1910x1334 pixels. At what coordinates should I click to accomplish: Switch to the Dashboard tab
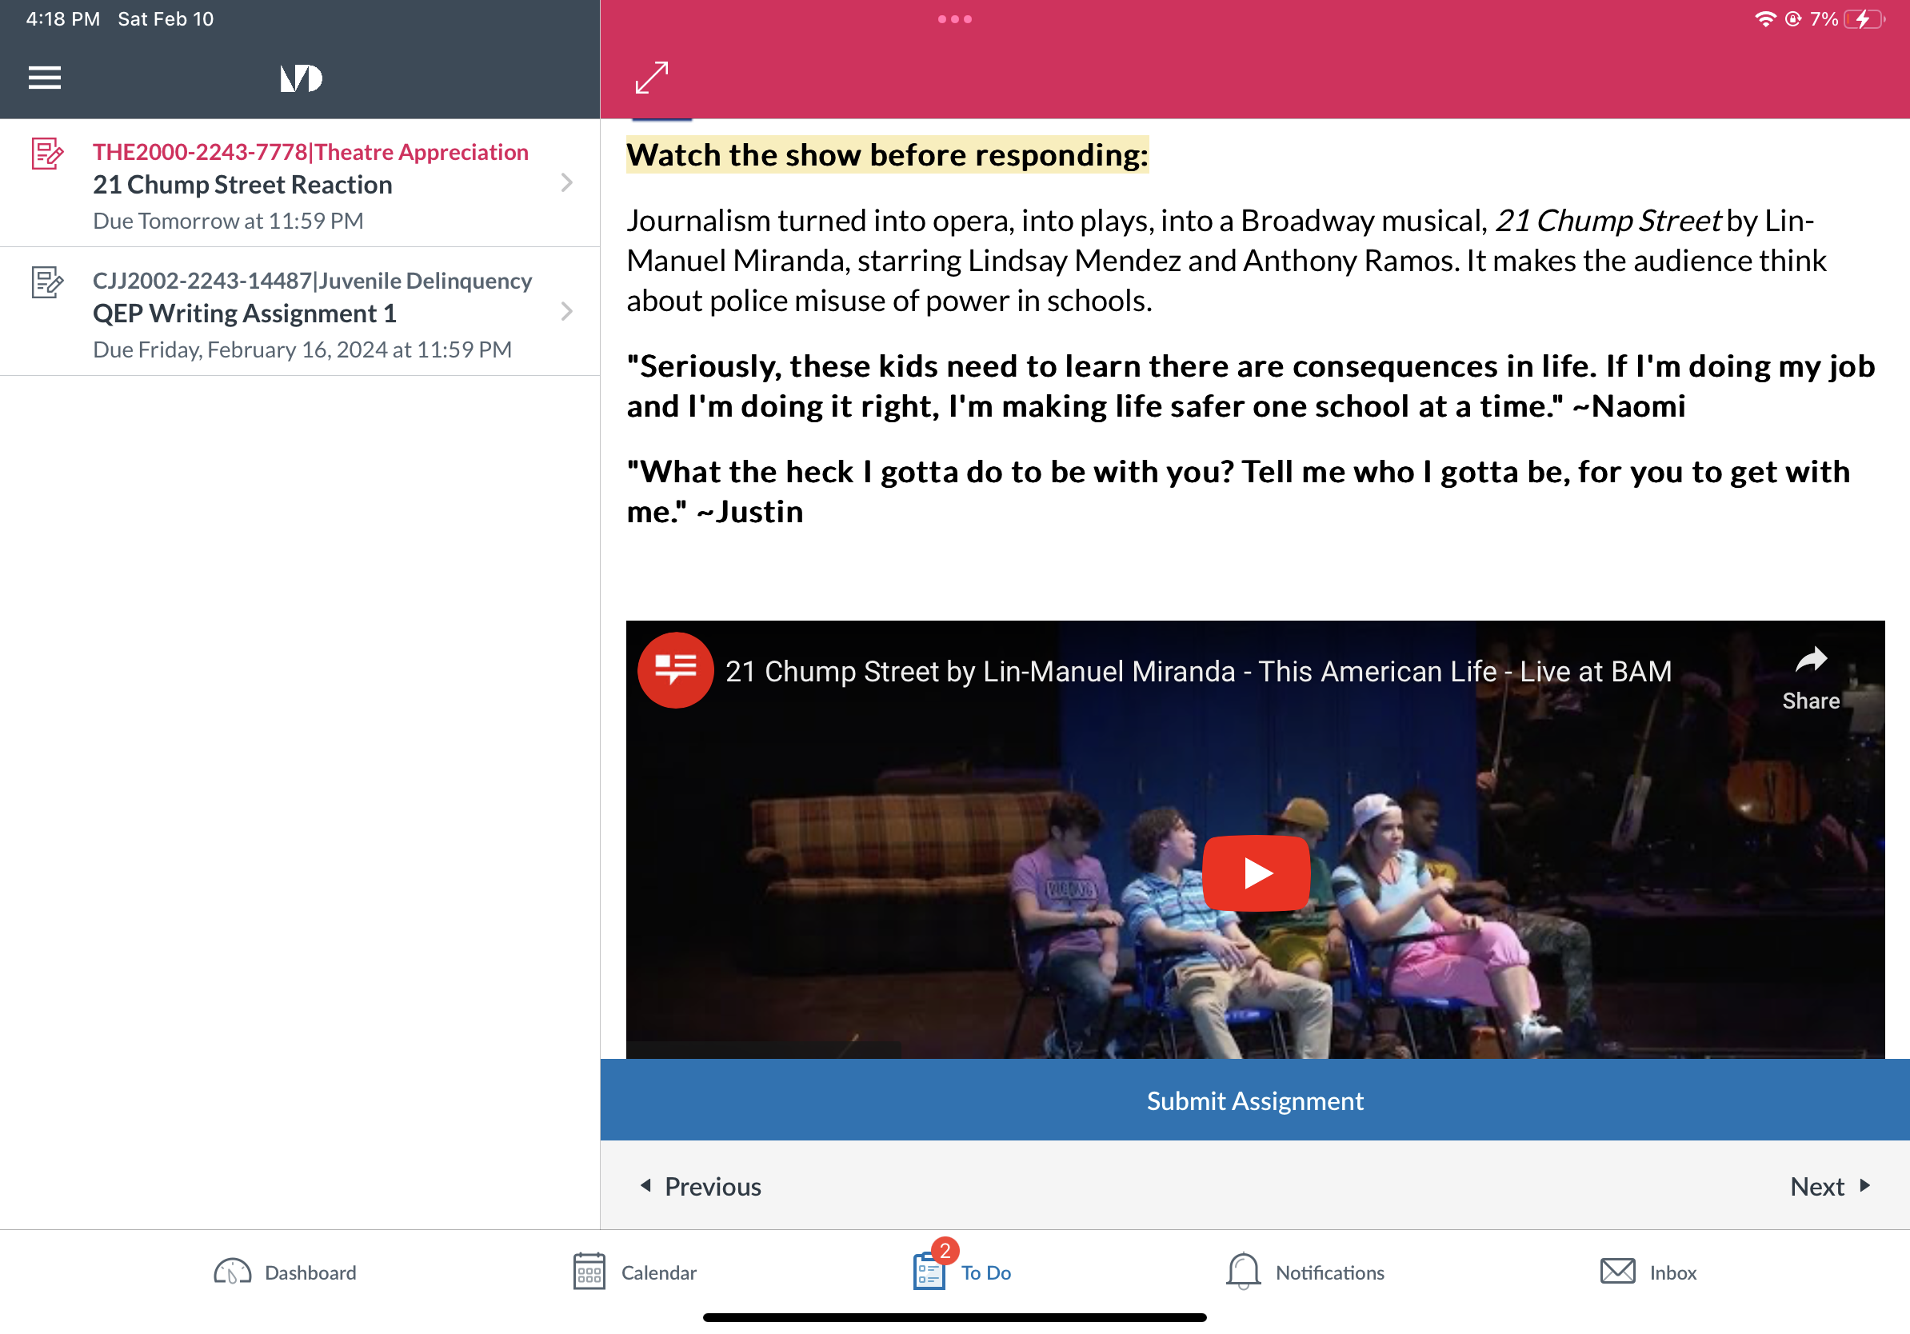pyautogui.click(x=286, y=1273)
